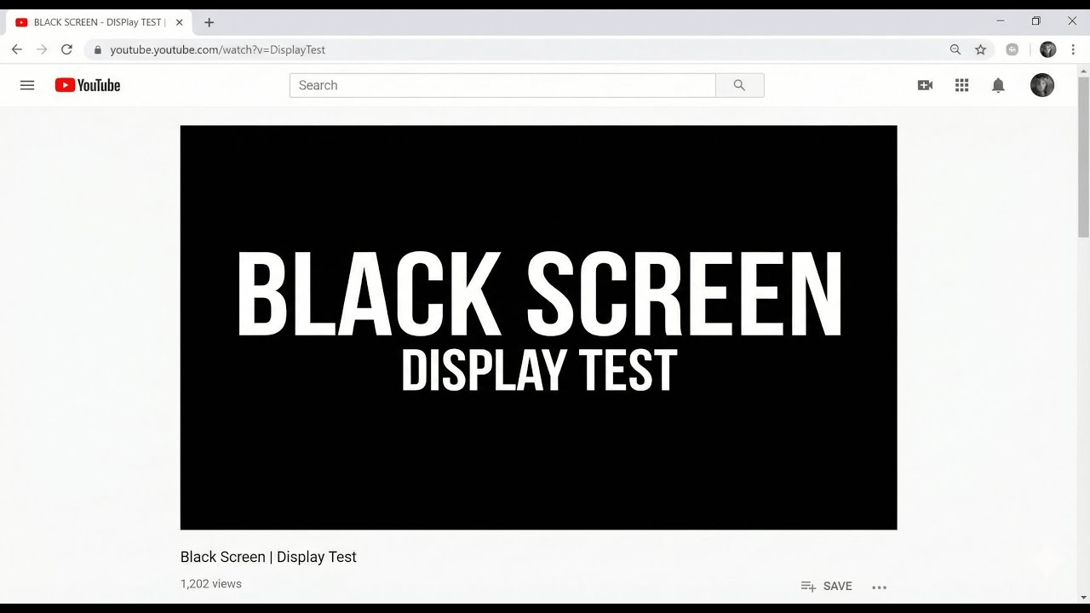Open a new browser tab
The width and height of the screenshot is (1090, 613).
pos(209,22)
